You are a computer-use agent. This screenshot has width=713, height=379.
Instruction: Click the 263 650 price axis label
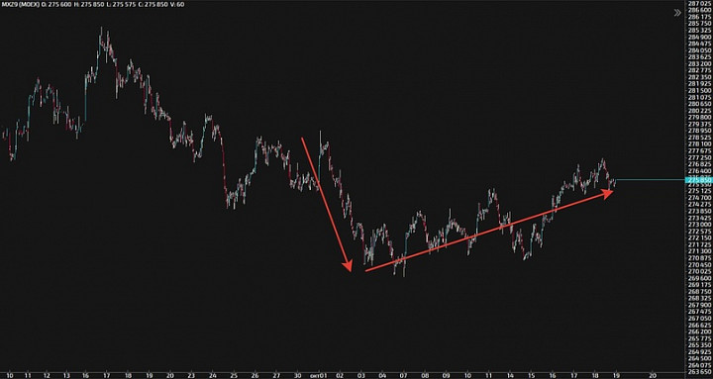(699, 372)
